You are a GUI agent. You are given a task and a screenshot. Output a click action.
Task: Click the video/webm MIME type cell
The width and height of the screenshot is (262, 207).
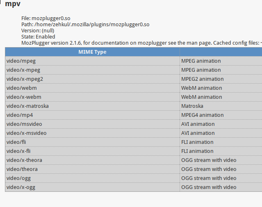click(92, 88)
